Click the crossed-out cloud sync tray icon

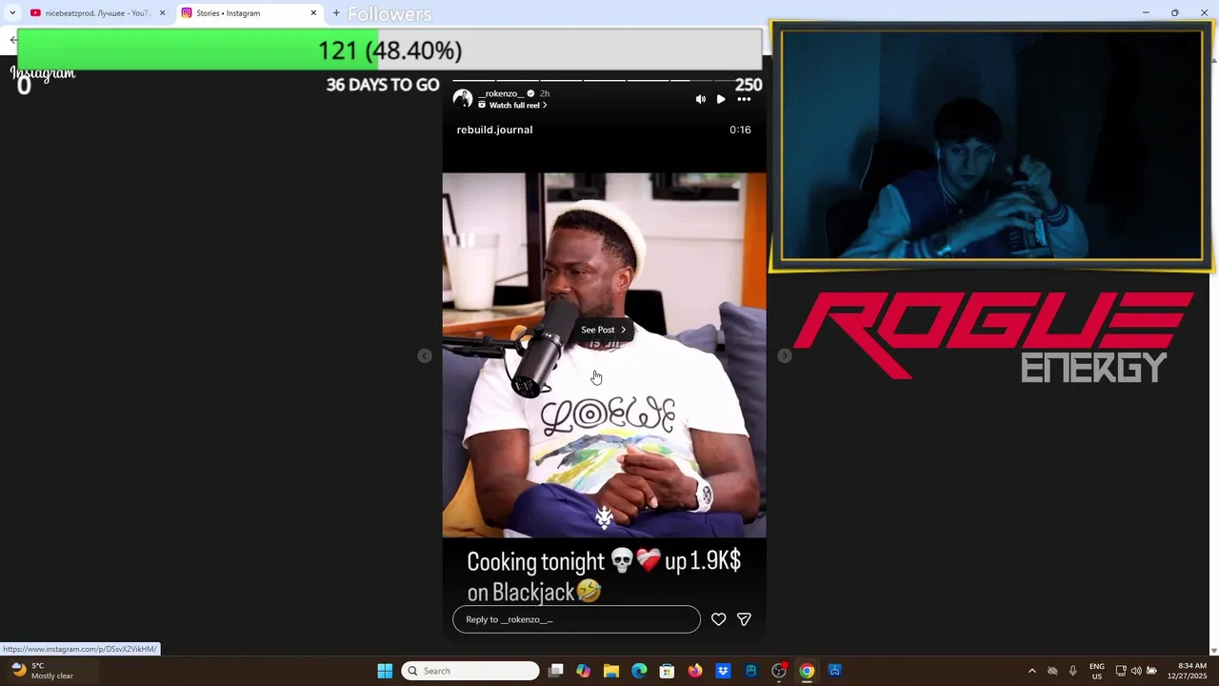coord(1052,671)
